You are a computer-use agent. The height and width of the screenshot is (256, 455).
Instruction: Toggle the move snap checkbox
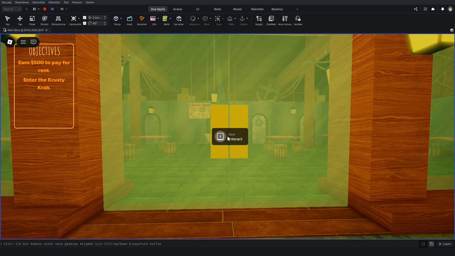85,17
